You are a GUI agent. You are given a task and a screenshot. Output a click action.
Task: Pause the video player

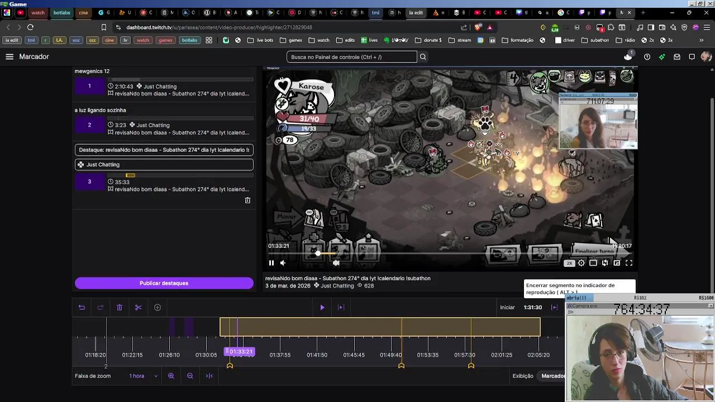point(271,263)
